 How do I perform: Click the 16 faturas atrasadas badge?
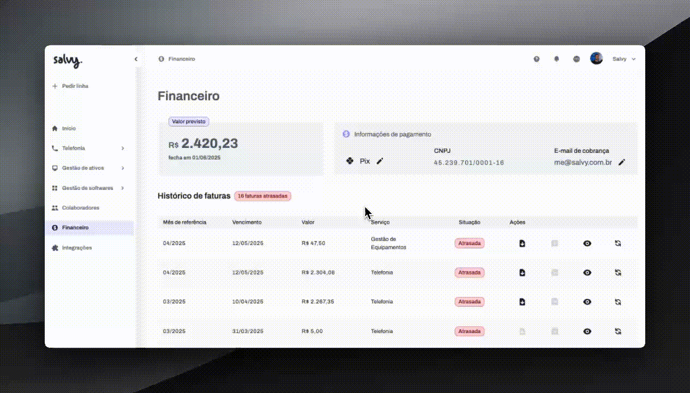pos(263,196)
